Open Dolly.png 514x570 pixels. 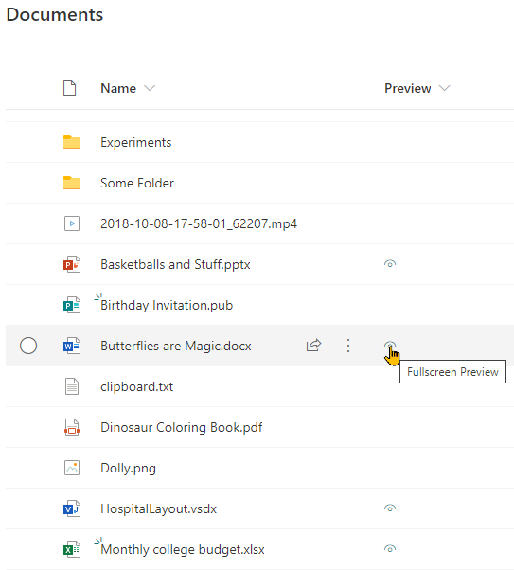tap(129, 468)
